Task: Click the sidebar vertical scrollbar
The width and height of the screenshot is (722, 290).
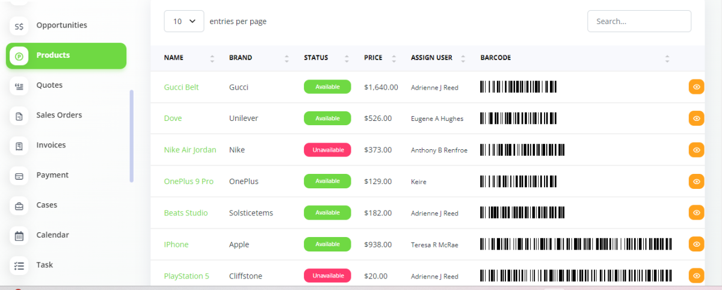Action: pos(132,135)
